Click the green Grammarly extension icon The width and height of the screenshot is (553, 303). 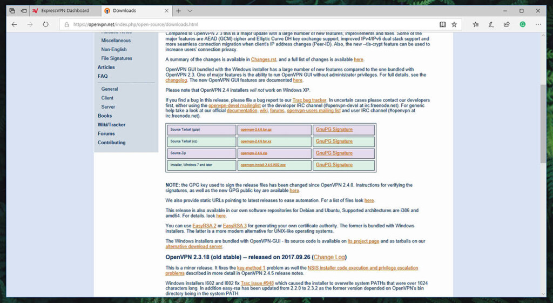click(x=522, y=24)
